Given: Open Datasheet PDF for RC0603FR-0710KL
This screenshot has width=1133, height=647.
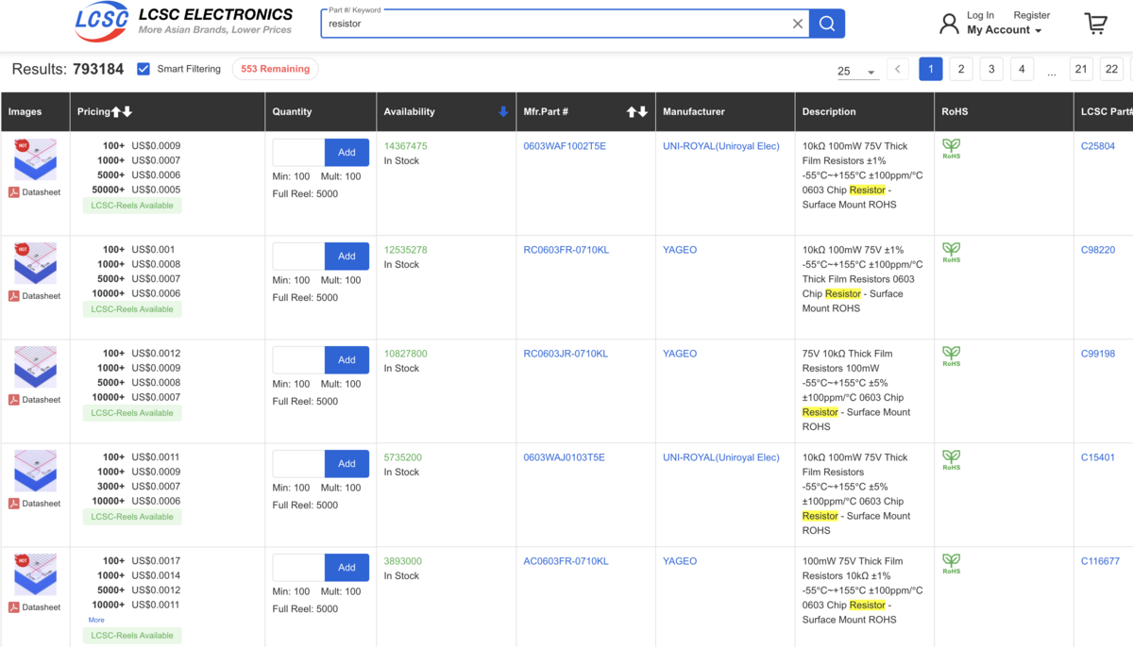Looking at the screenshot, I should coord(35,296).
